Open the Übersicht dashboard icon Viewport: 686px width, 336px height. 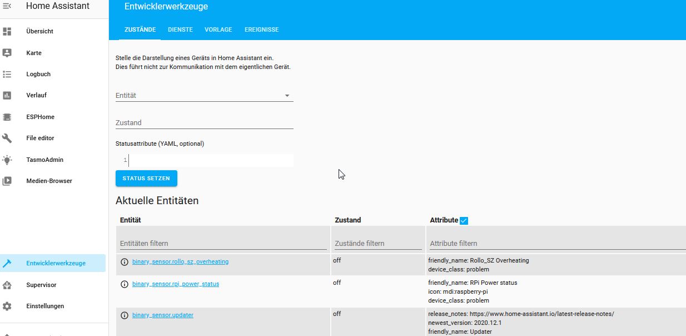7,31
